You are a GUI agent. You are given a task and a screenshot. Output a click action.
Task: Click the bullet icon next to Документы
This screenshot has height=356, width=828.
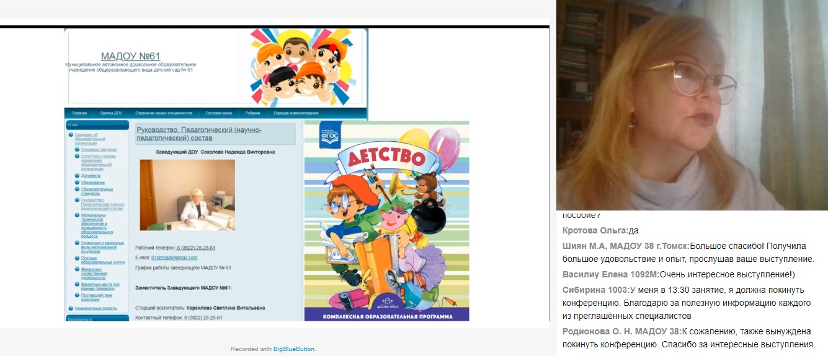(78, 175)
